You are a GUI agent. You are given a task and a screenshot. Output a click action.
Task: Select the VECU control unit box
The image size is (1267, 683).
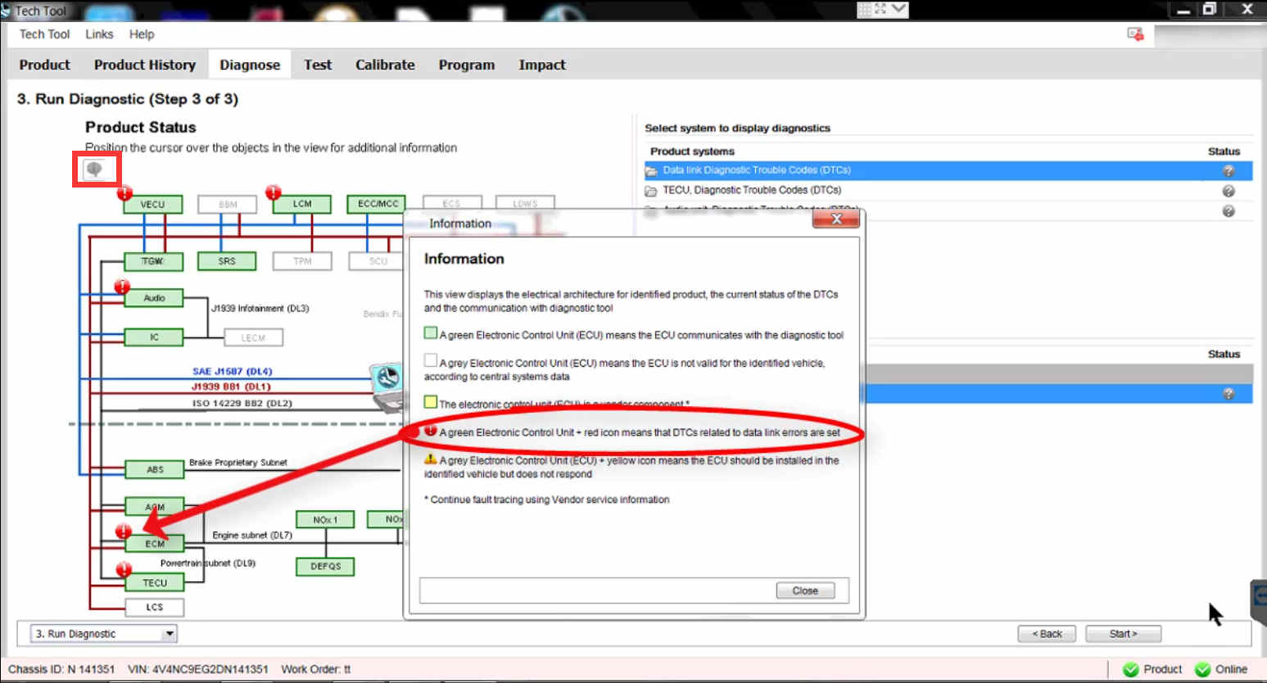tap(152, 205)
